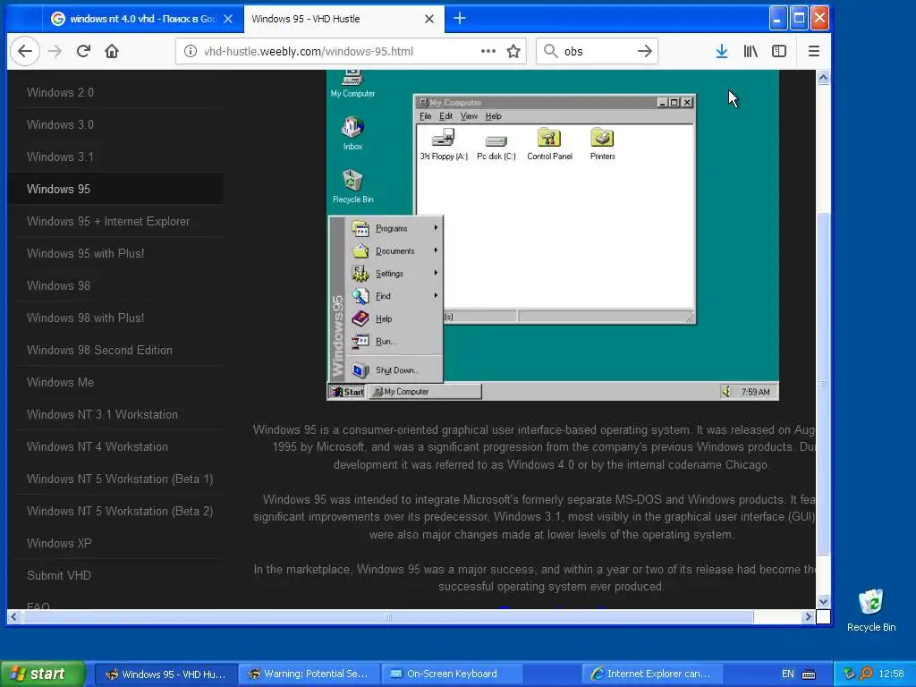Screen dimensions: 916x687
Task: Go back with the Firefox back arrow
Action: 24,51
